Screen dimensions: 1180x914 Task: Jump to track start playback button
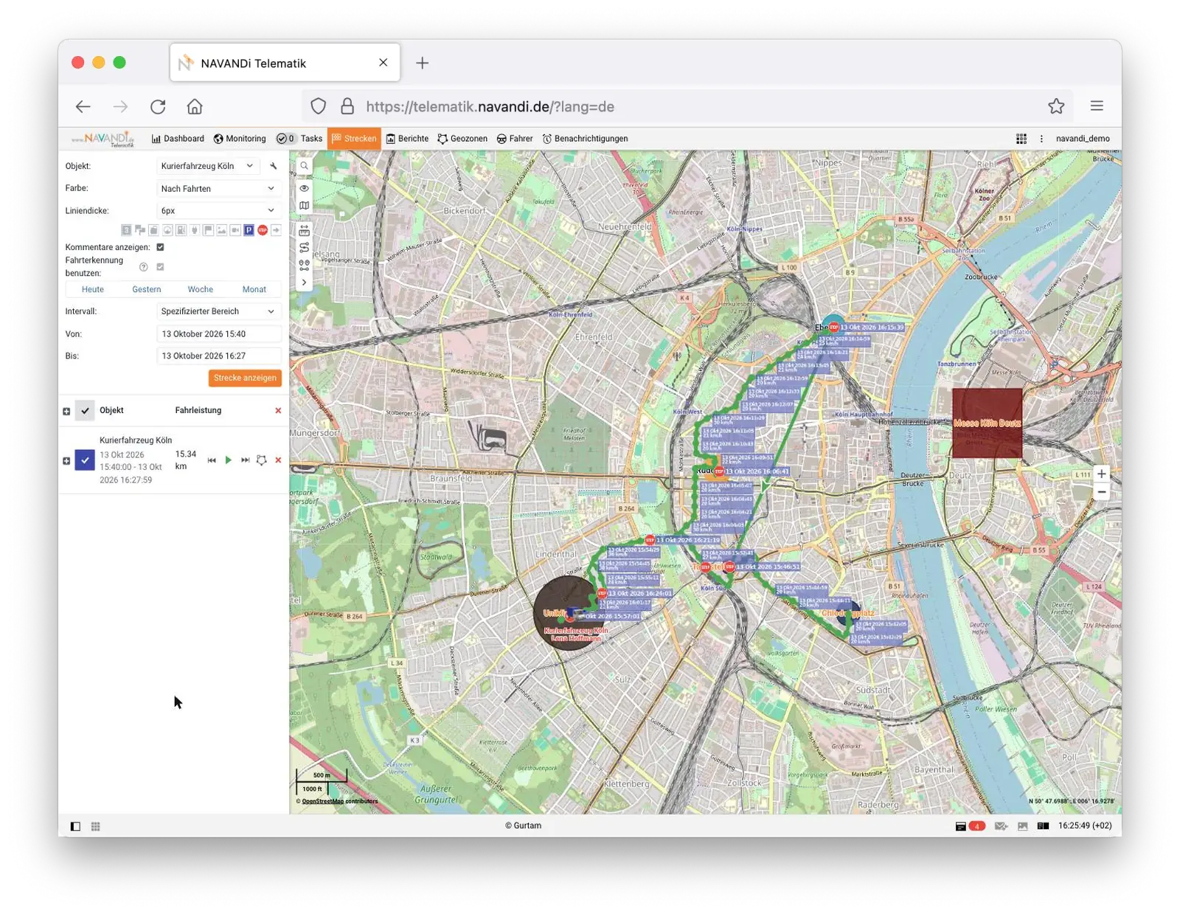click(212, 460)
